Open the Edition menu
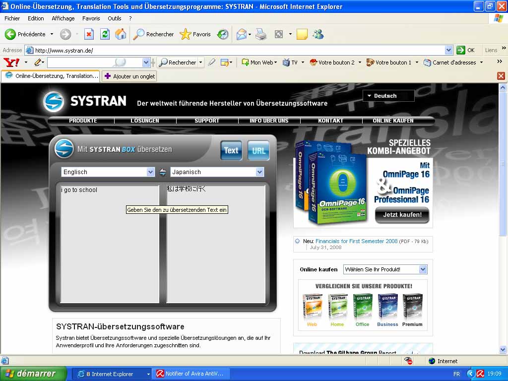This screenshot has width=508, height=381. (36, 18)
